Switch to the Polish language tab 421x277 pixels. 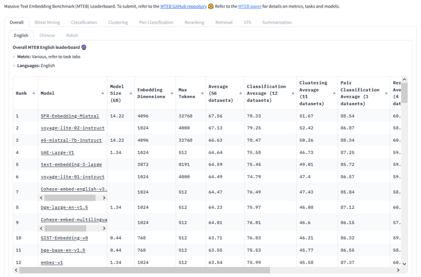point(72,35)
